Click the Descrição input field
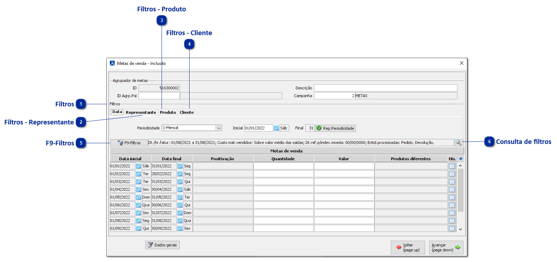Image resolution: width=557 pixels, height=262 pixels. coord(386,88)
